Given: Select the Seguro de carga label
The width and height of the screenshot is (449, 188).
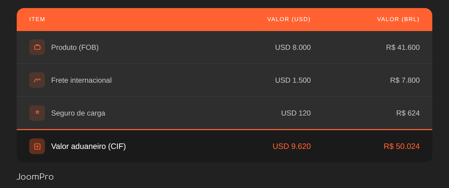Looking at the screenshot, I should coord(78,113).
